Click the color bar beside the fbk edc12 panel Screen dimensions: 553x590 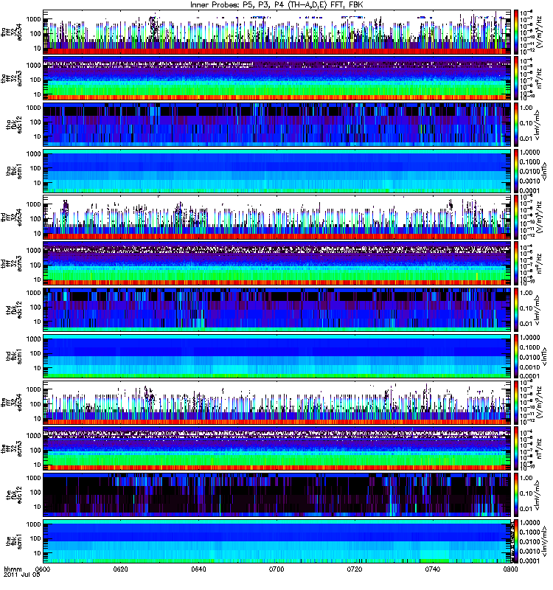coord(516,495)
